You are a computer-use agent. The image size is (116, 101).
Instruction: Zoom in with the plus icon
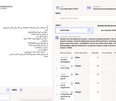[x=21, y=90]
